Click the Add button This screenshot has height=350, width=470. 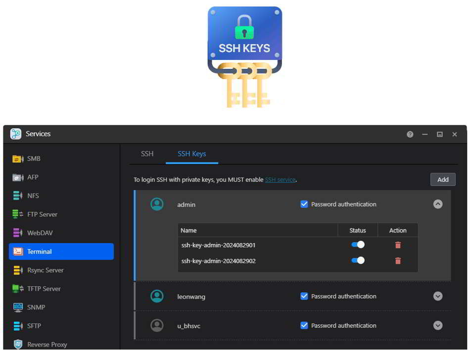[443, 179]
